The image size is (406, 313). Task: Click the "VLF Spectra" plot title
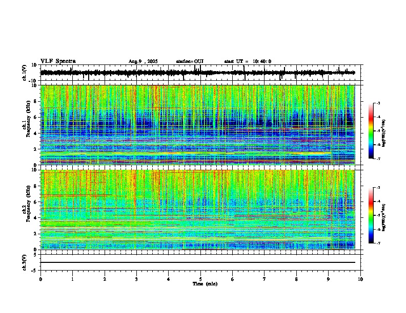click(x=58, y=61)
